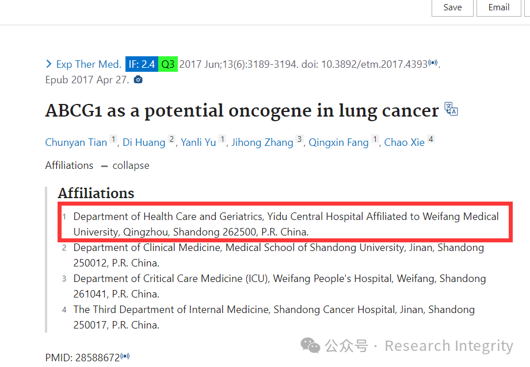Click the blue IF: 2.4 badge

coord(142,64)
